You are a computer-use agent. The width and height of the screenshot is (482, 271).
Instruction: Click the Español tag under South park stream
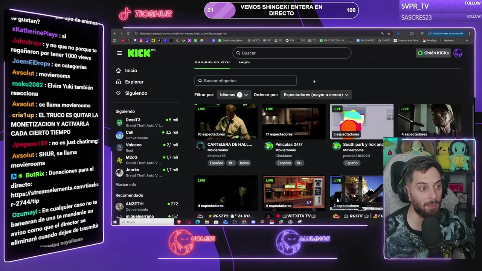(x=352, y=163)
